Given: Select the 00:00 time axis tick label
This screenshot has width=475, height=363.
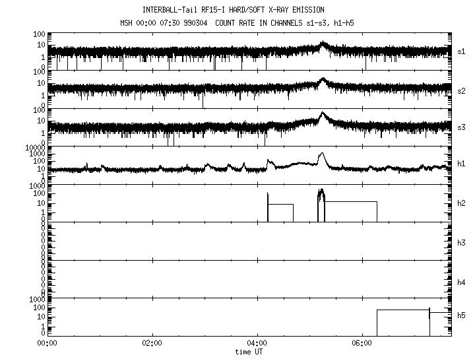Looking at the screenshot, I should pos(47,344).
